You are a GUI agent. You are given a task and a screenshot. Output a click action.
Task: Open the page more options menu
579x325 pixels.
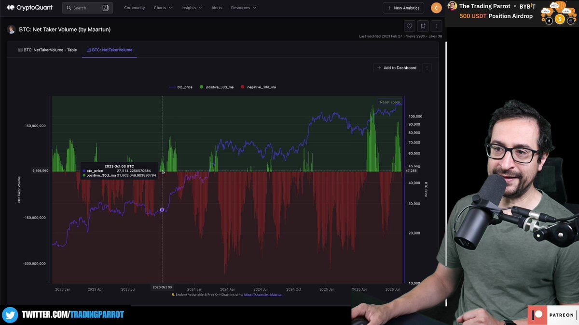pyautogui.click(x=436, y=26)
